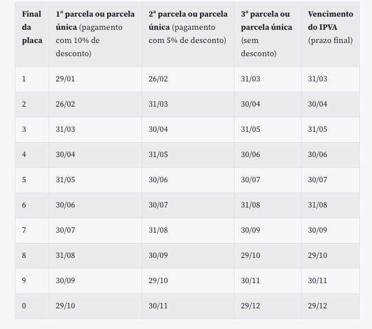Select plate ending 7 row label
This screenshot has width=372, height=329.
[24, 230]
